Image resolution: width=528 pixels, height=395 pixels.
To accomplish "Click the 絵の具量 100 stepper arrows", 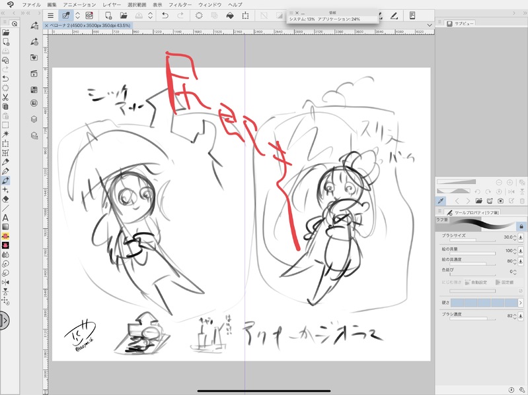I will click(x=515, y=251).
